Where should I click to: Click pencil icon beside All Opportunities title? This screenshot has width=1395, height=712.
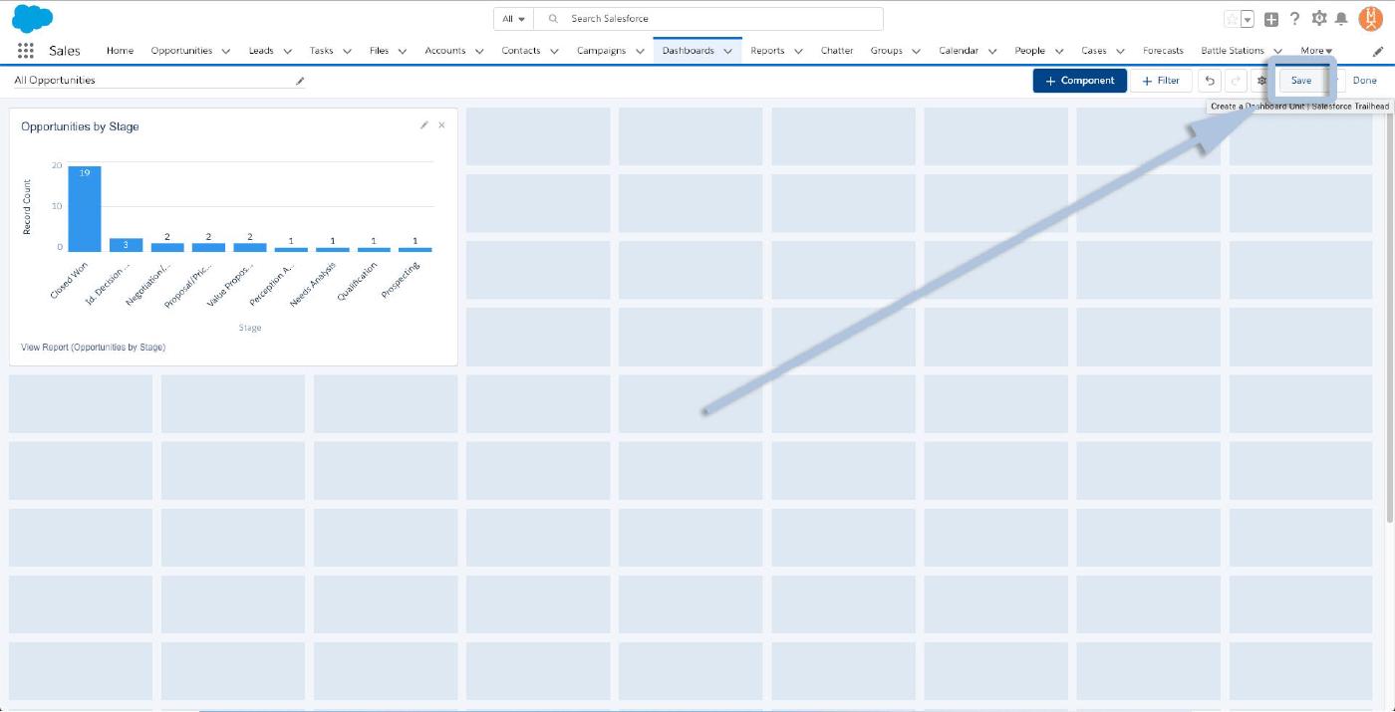point(300,81)
